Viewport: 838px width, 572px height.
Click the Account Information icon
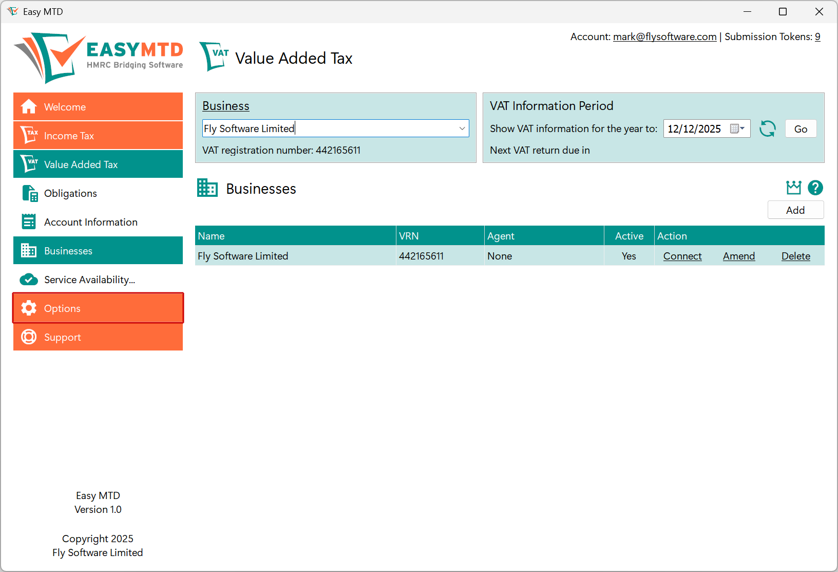click(x=29, y=222)
